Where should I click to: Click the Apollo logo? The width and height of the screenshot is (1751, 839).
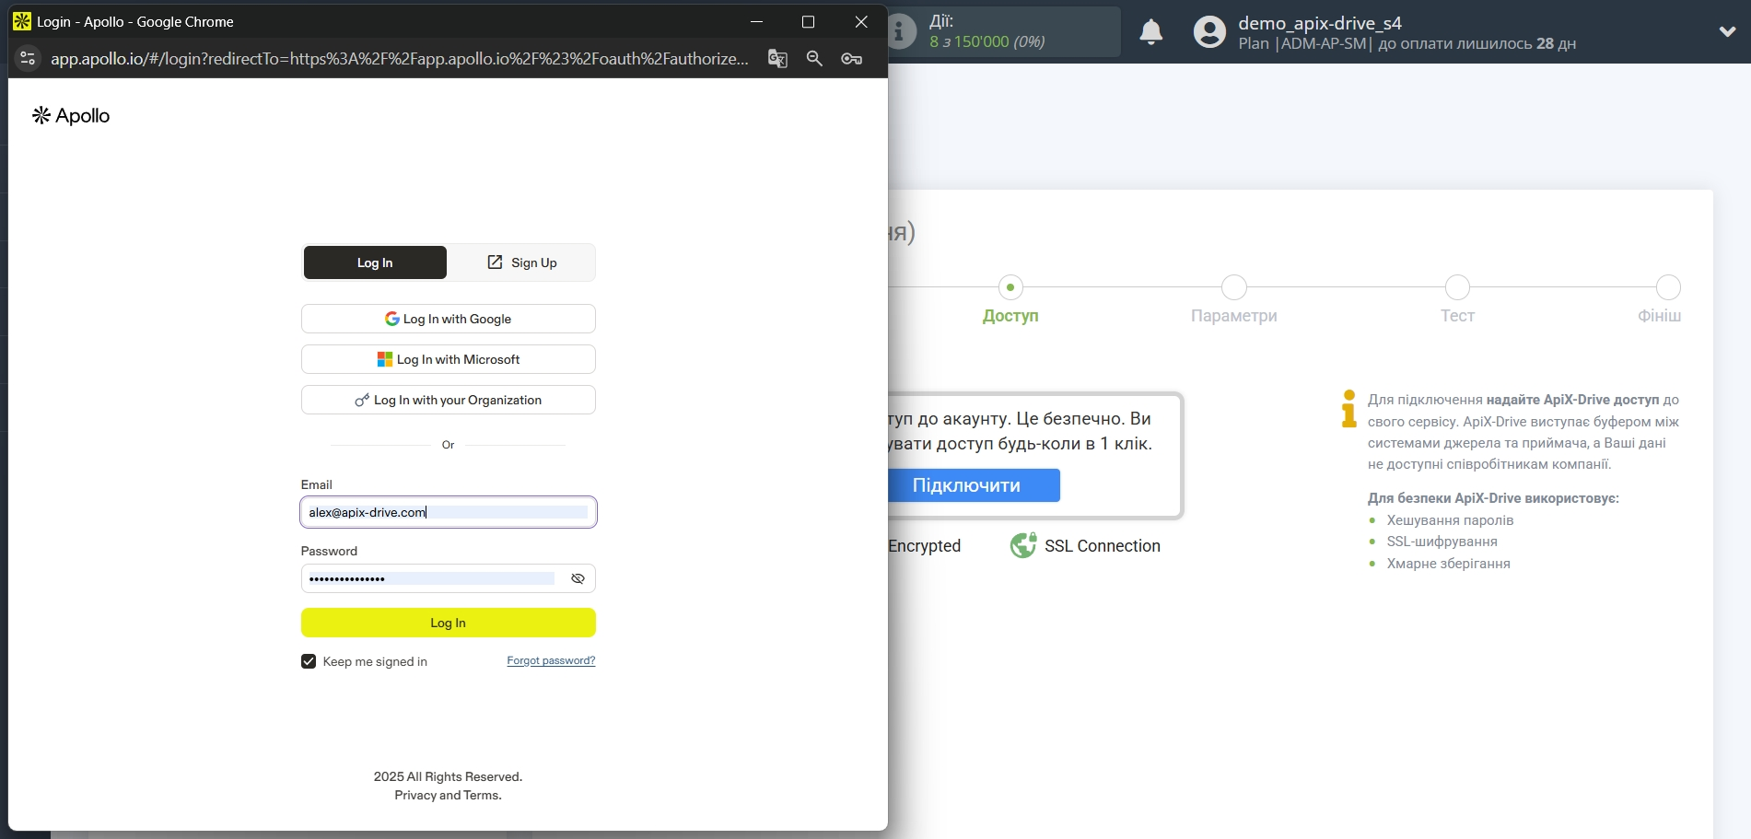(x=70, y=115)
